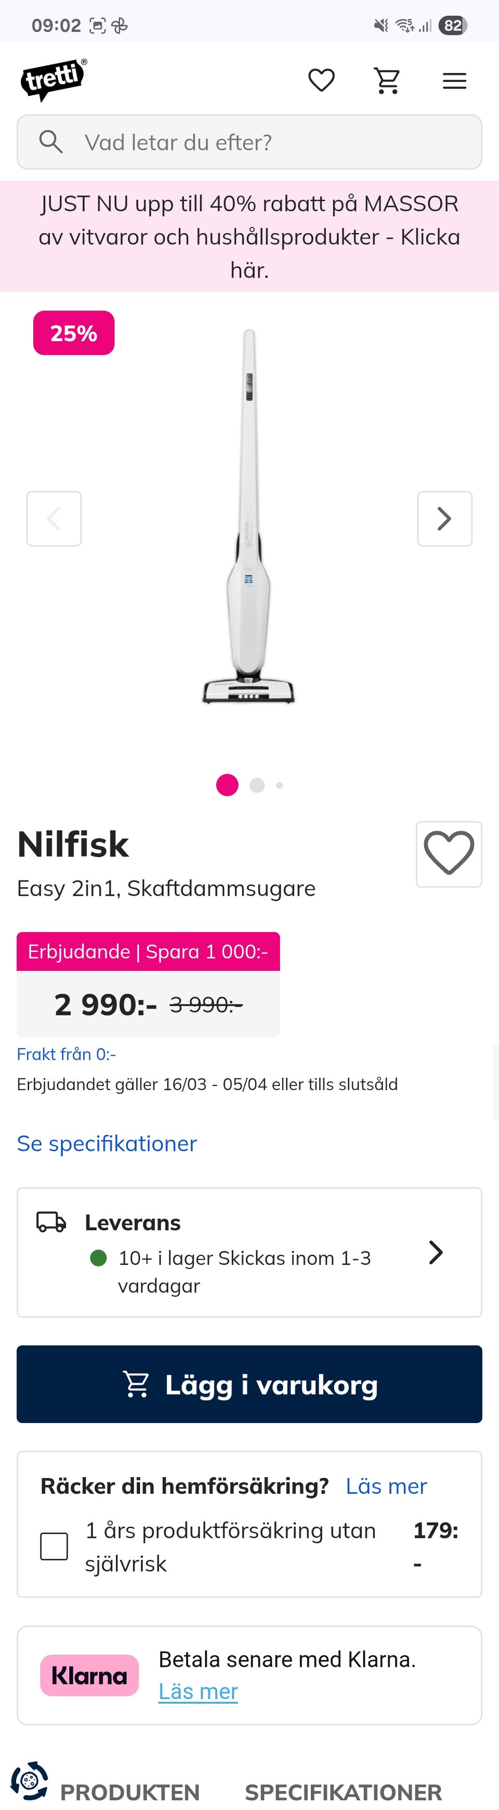Image resolution: width=499 pixels, height=1810 pixels.
Task: Click the 40% rabatt promo banner
Action: tap(249, 236)
